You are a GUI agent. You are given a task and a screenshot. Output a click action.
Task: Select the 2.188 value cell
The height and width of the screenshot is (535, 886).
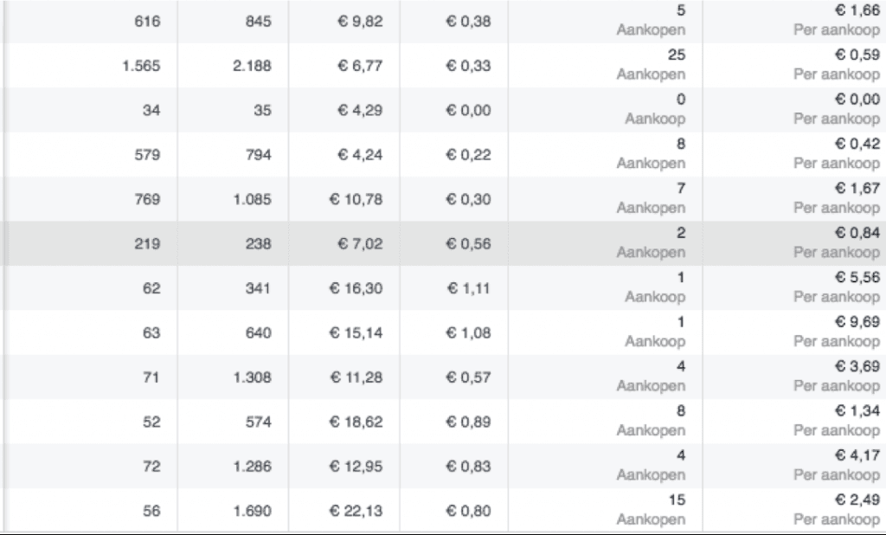(x=252, y=66)
